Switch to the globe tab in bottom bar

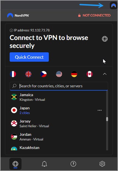point(15,164)
